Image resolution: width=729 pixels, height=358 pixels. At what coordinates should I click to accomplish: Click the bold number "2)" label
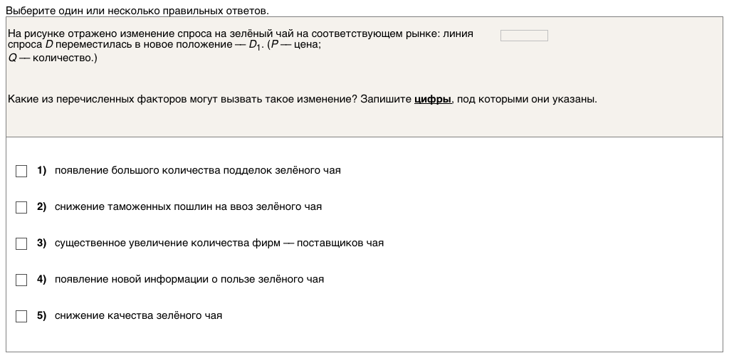[x=41, y=207]
